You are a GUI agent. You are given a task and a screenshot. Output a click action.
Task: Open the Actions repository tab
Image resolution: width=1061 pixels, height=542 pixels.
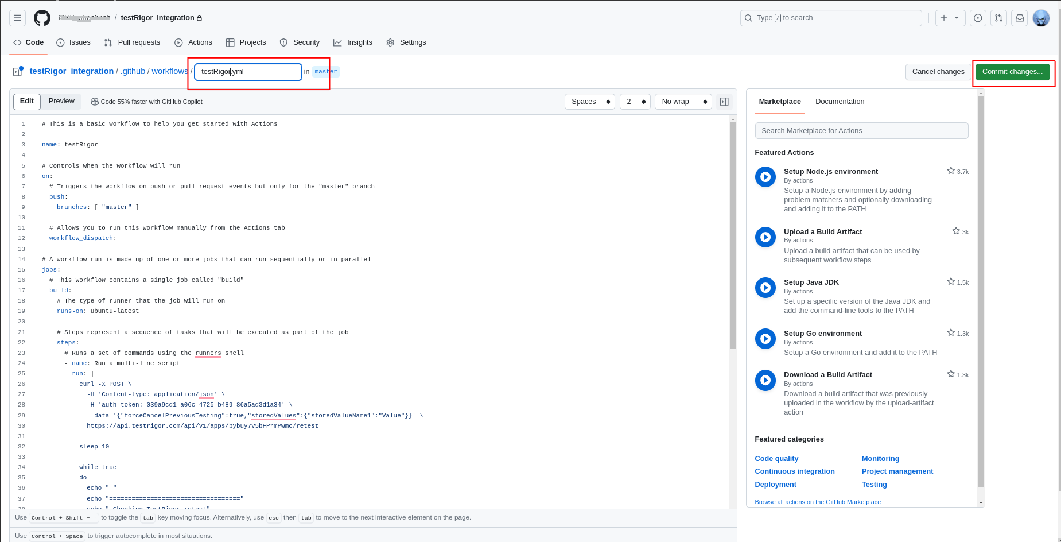click(193, 42)
